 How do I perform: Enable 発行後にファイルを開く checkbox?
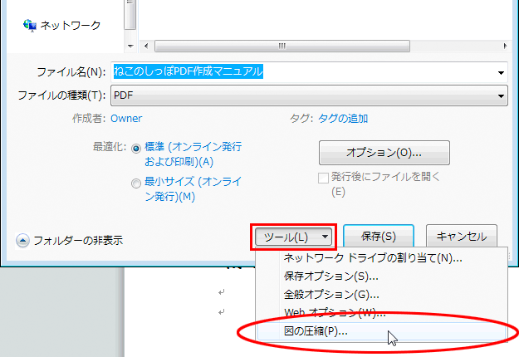[323, 178]
